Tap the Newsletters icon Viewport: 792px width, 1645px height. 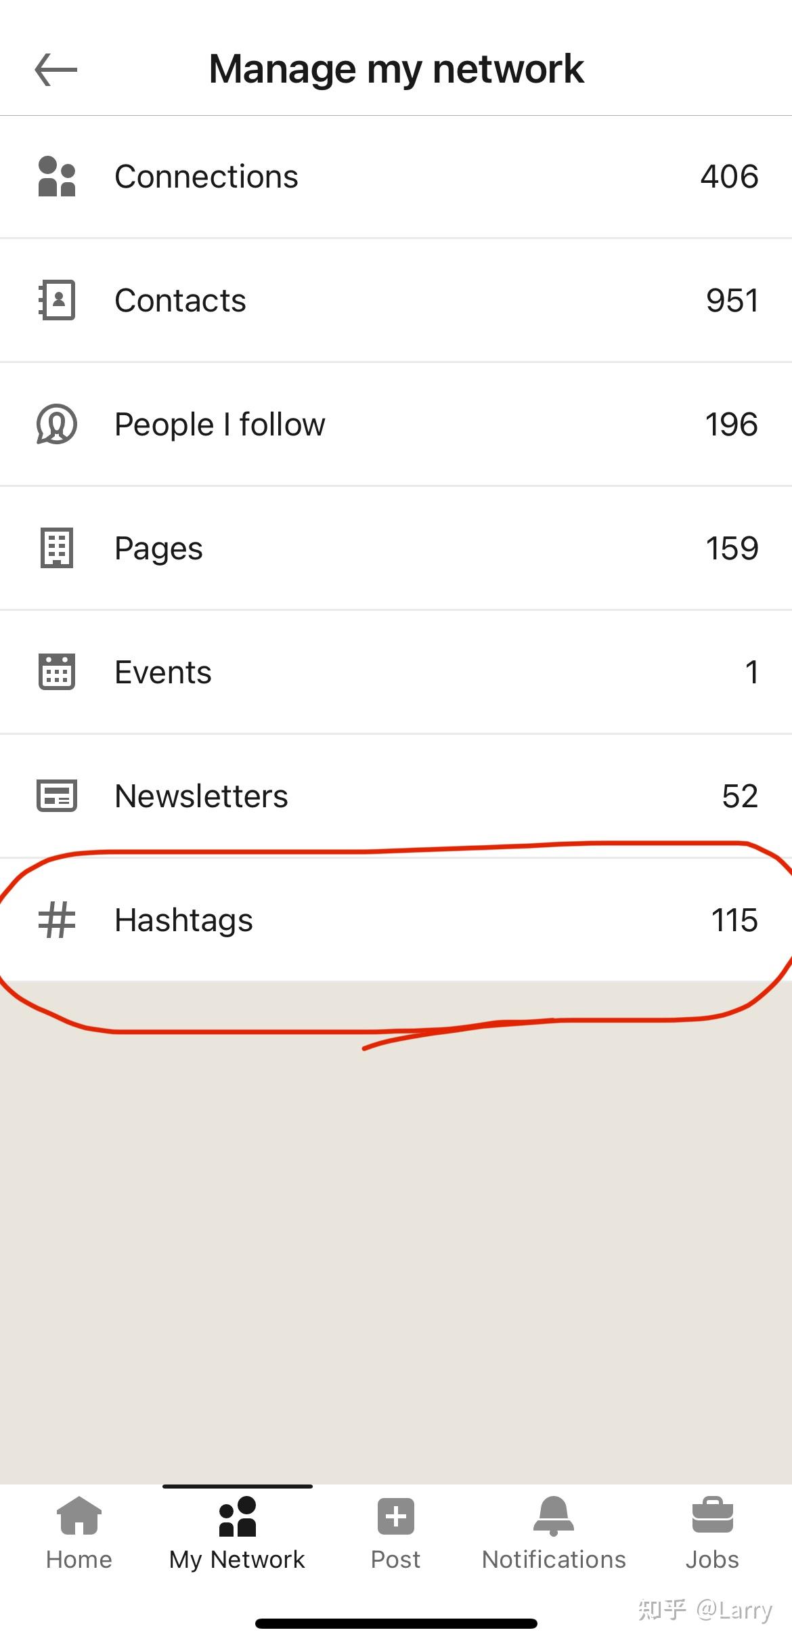57,796
